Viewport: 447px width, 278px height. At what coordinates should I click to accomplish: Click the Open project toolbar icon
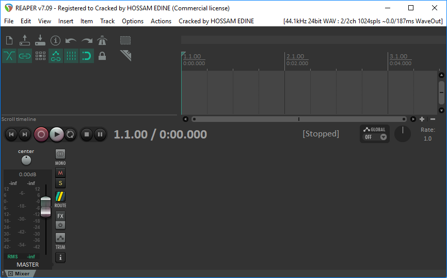[x=25, y=40]
